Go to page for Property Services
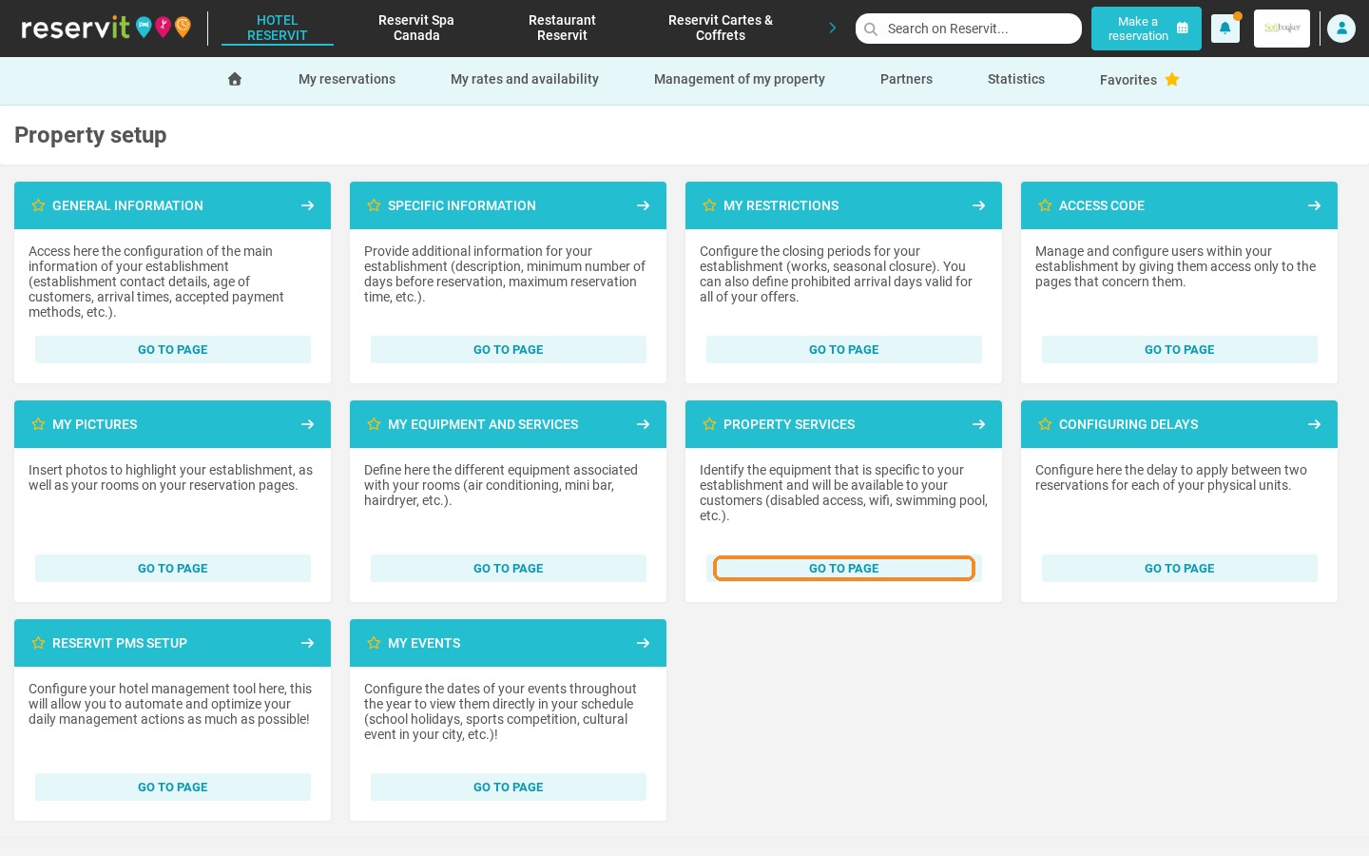Image resolution: width=1369 pixels, height=856 pixels. [844, 568]
